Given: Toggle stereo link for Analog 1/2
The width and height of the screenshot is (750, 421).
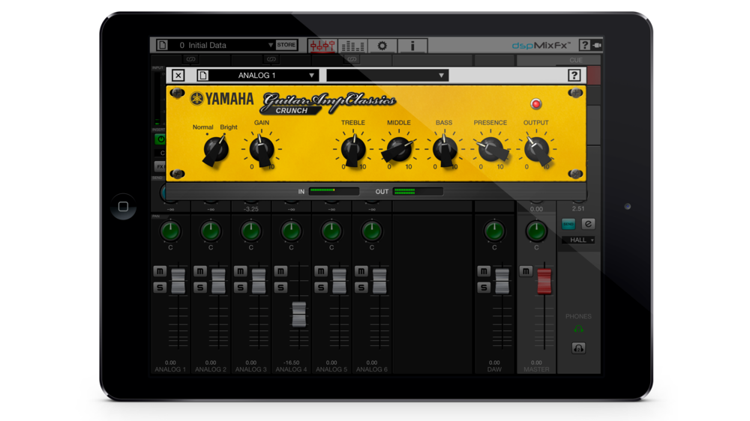Looking at the screenshot, I should tap(190, 59).
